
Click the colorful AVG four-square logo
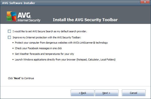12,16
